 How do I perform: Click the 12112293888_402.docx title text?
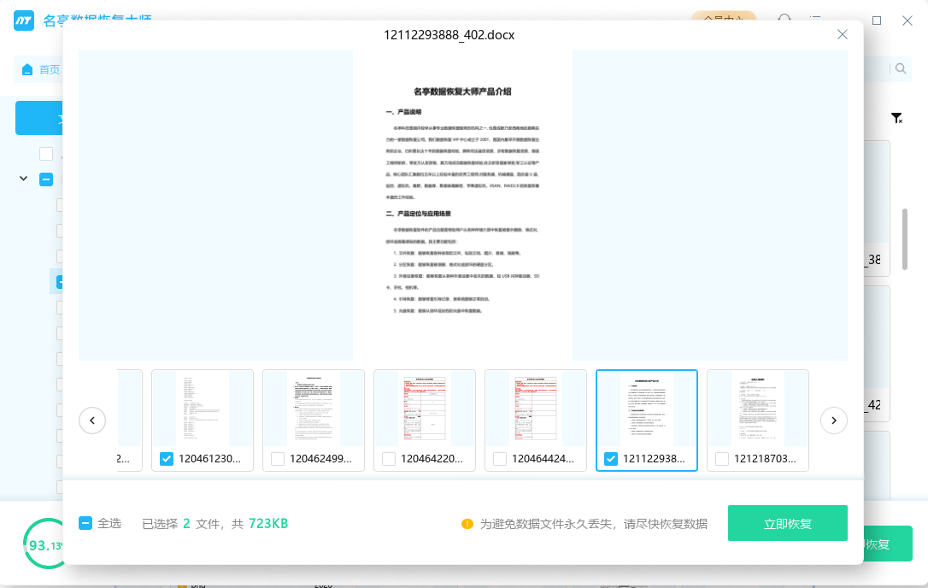(x=449, y=35)
